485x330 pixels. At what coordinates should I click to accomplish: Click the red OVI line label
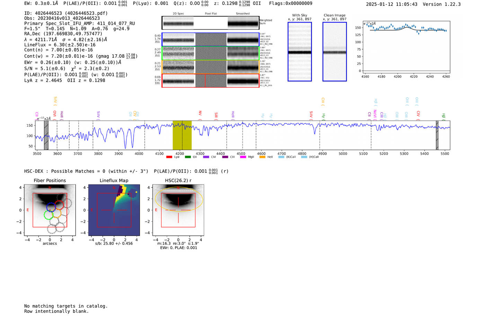point(55,115)
